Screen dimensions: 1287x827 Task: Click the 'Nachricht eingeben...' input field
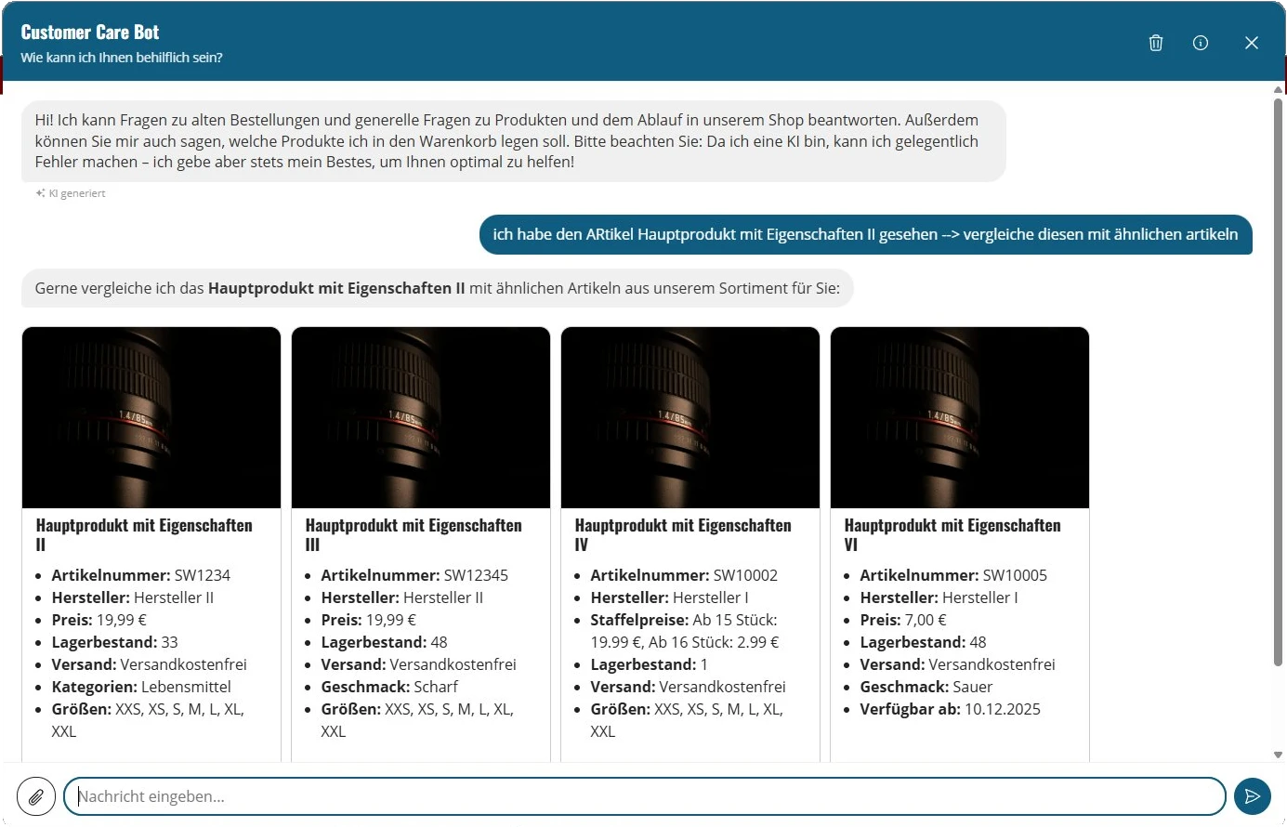644,796
